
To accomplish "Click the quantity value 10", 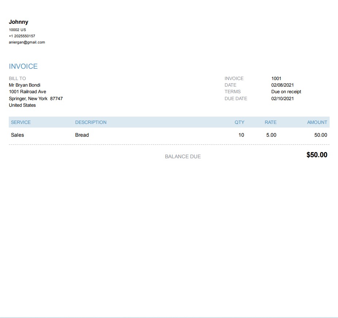I will tap(241, 135).
